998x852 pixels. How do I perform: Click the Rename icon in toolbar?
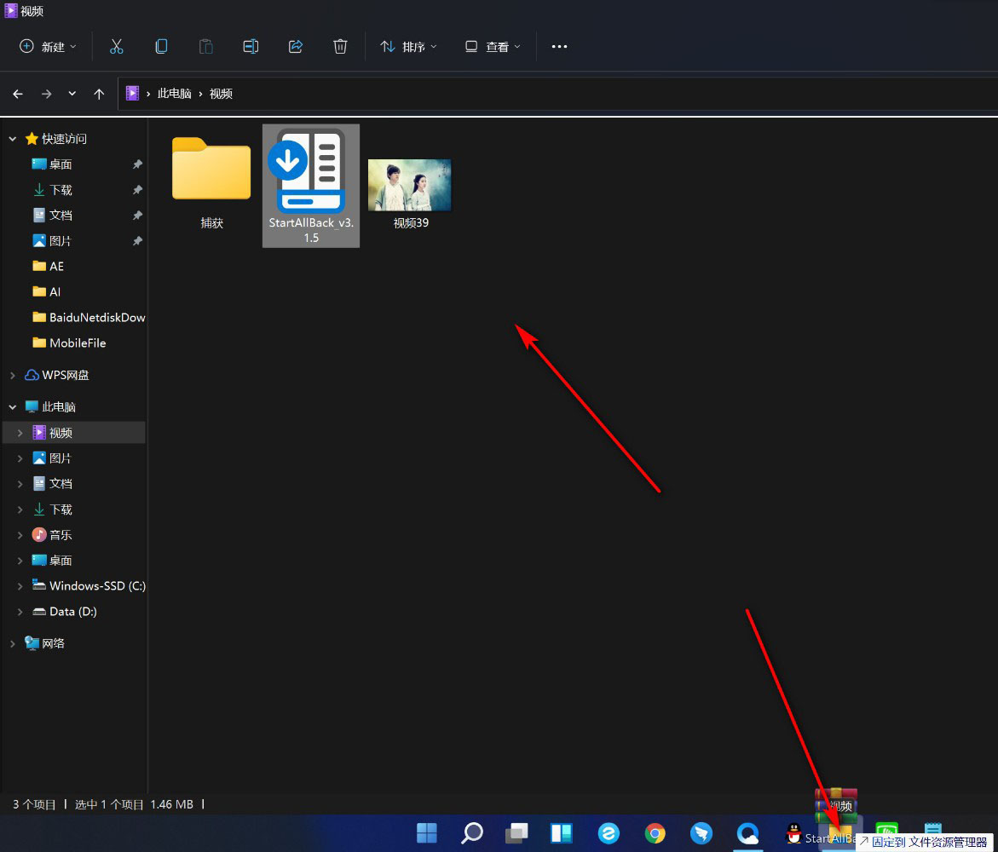[x=251, y=47]
